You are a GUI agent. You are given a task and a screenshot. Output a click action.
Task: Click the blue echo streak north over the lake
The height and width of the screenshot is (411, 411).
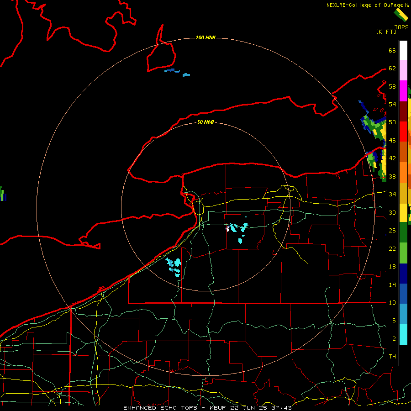tap(172, 71)
